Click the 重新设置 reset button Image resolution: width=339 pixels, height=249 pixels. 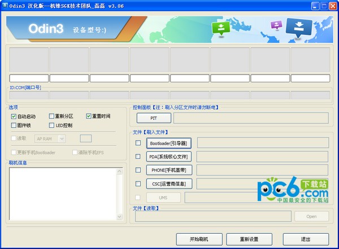249,239
